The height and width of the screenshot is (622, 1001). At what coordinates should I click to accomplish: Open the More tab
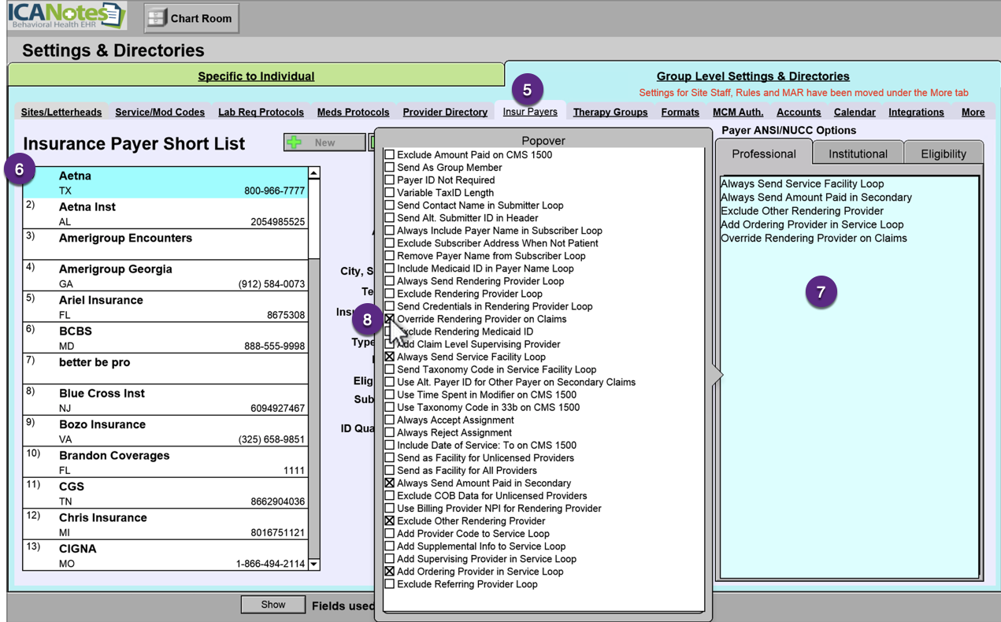pyautogui.click(x=973, y=112)
